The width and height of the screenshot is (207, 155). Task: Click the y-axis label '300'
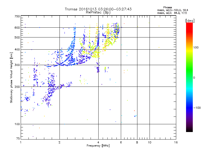(17, 65)
